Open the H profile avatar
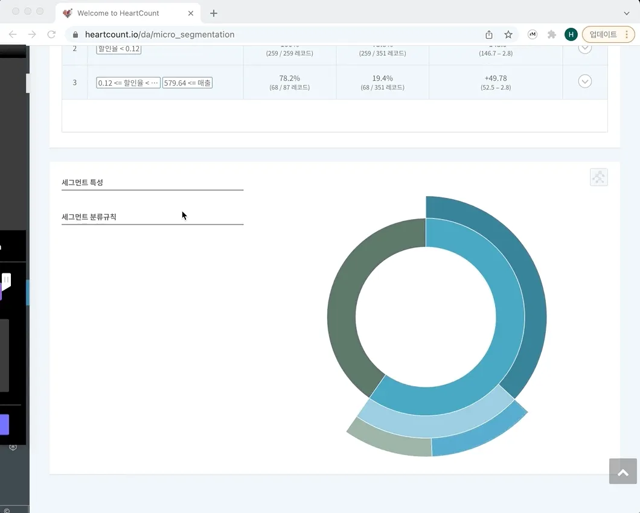Viewport: 640px width, 513px height. (571, 35)
